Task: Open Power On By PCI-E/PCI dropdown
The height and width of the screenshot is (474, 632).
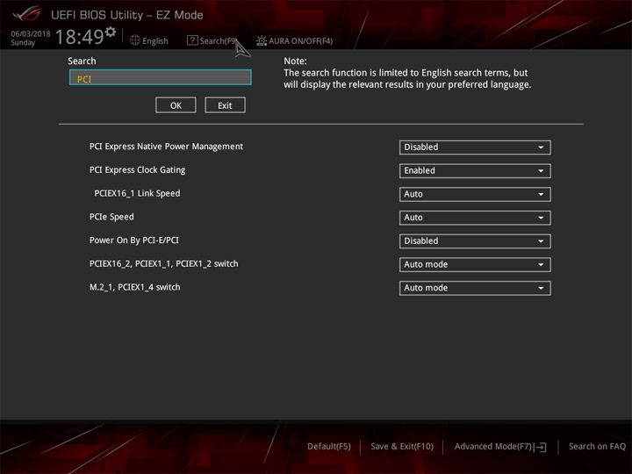Action: click(475, 241)
